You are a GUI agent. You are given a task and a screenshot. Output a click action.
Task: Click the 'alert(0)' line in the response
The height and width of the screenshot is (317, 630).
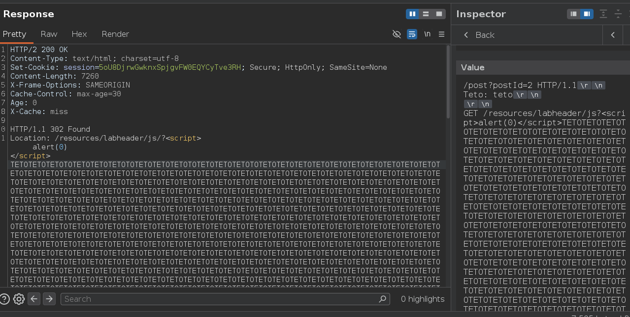click(x=50, y=147)
